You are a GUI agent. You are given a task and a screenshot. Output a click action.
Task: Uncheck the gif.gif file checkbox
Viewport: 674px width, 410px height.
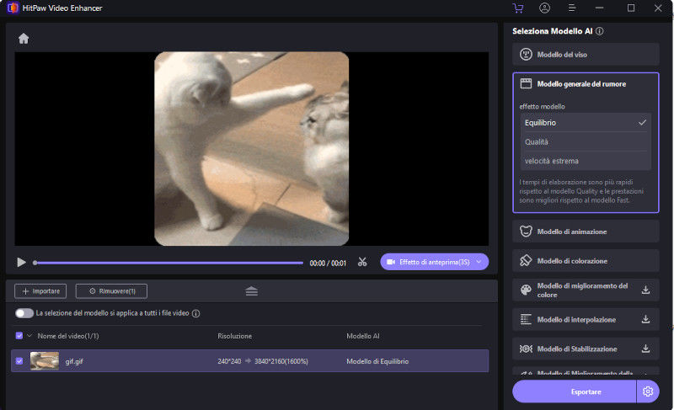pos(19,361)
